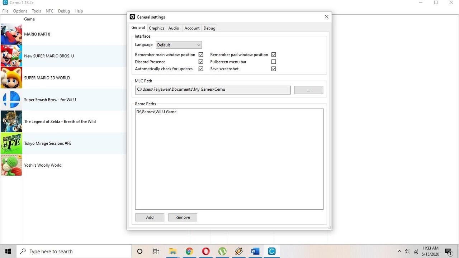Open the File menu
This screenshot has width=459, height=258.
click(5, 11)
